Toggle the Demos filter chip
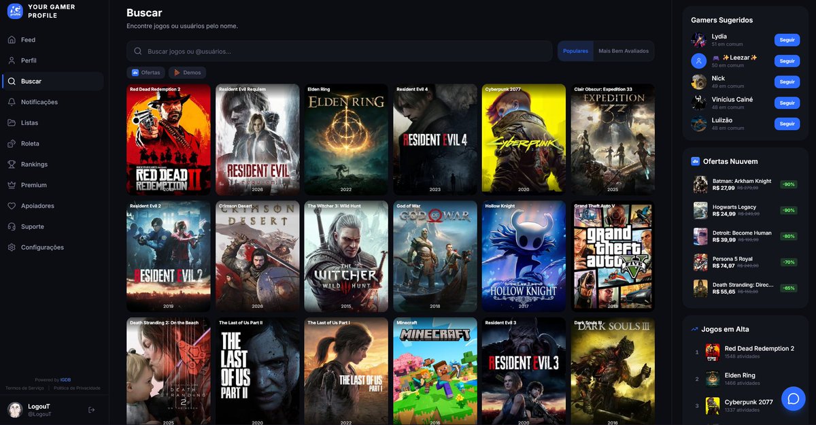This screenshot has width=816, height=425. click(x=187, y=72)
